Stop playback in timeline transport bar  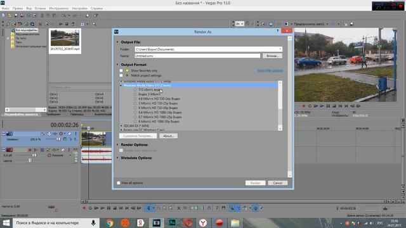click(x=115, y=208)
